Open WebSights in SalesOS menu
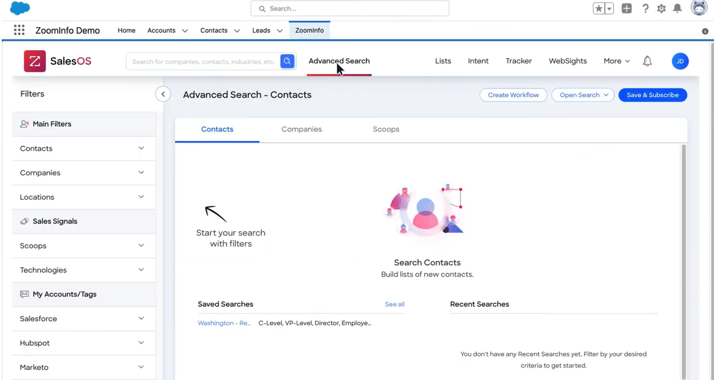 [568, 61]
